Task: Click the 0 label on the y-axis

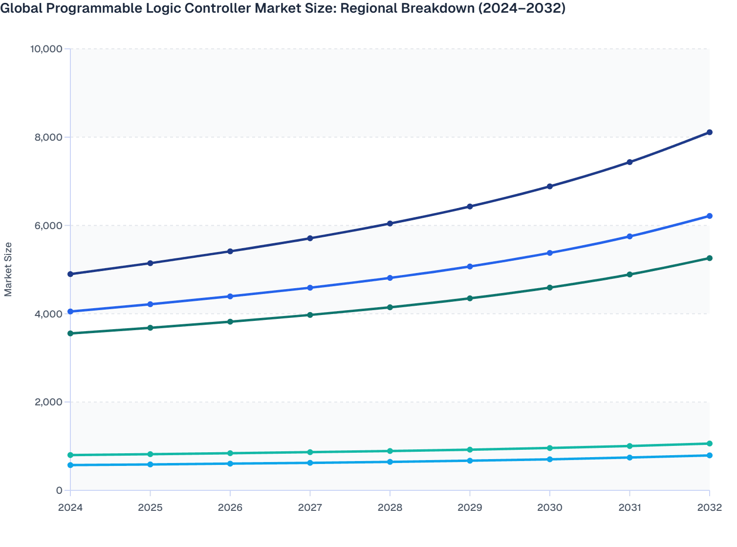Action: coord(61,489)
